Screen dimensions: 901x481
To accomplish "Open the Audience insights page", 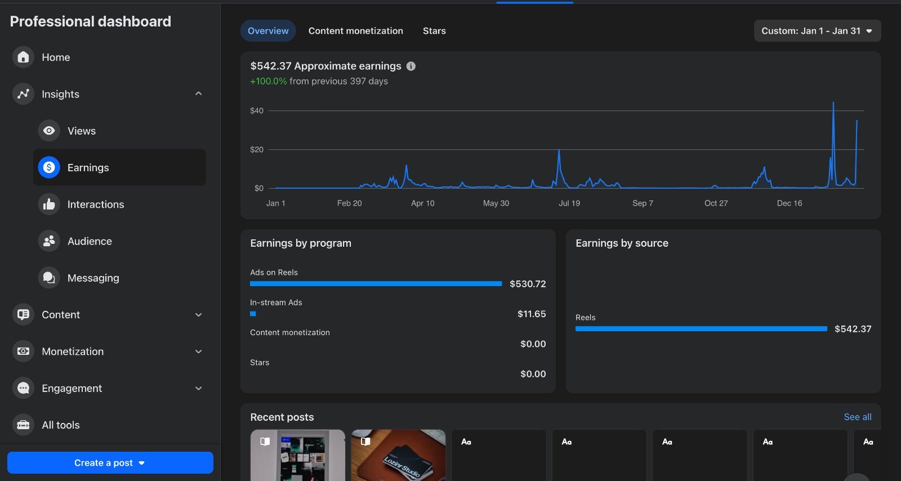I will (x=119, y=241).
